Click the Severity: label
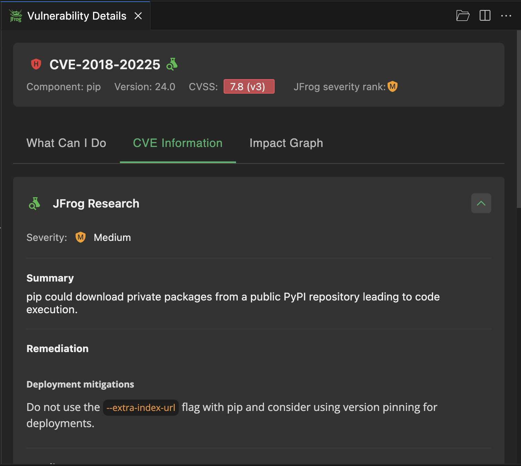The height and width of the screenshot is (466, 521). click(47, 237)
